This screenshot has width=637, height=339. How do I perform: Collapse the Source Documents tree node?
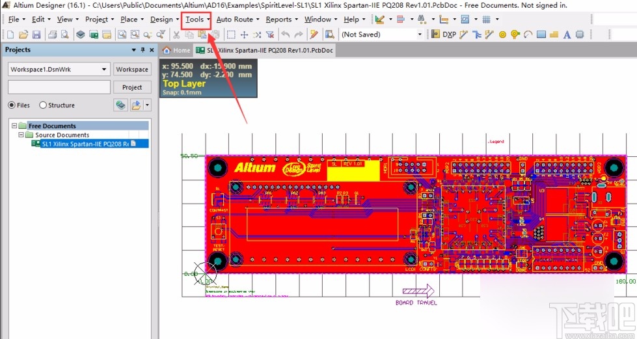21,135
